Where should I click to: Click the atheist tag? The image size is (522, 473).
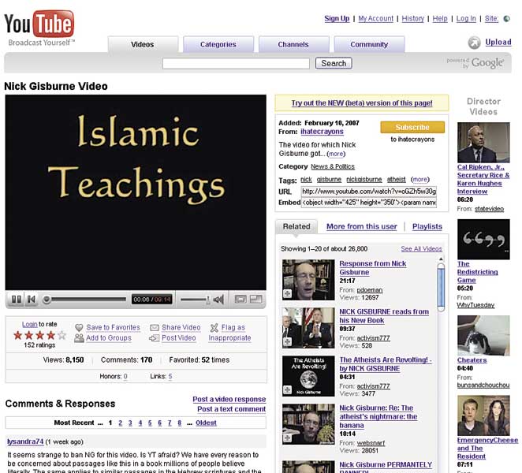[x=396, y=180]
